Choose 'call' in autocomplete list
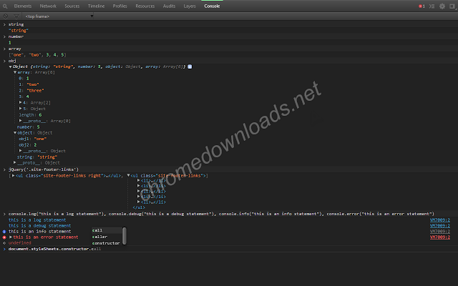The width and height of the screenshot is (458, 286). point(107,230)
